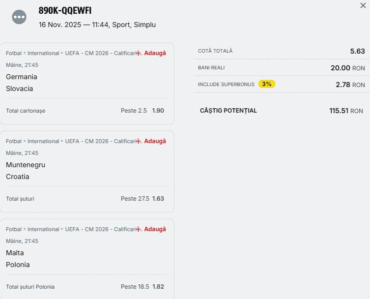Image resolution: width=370 pixels, height=299 pixels.
Task: Click the yellow 3% superbonus badge
Action: click(267, 84)
